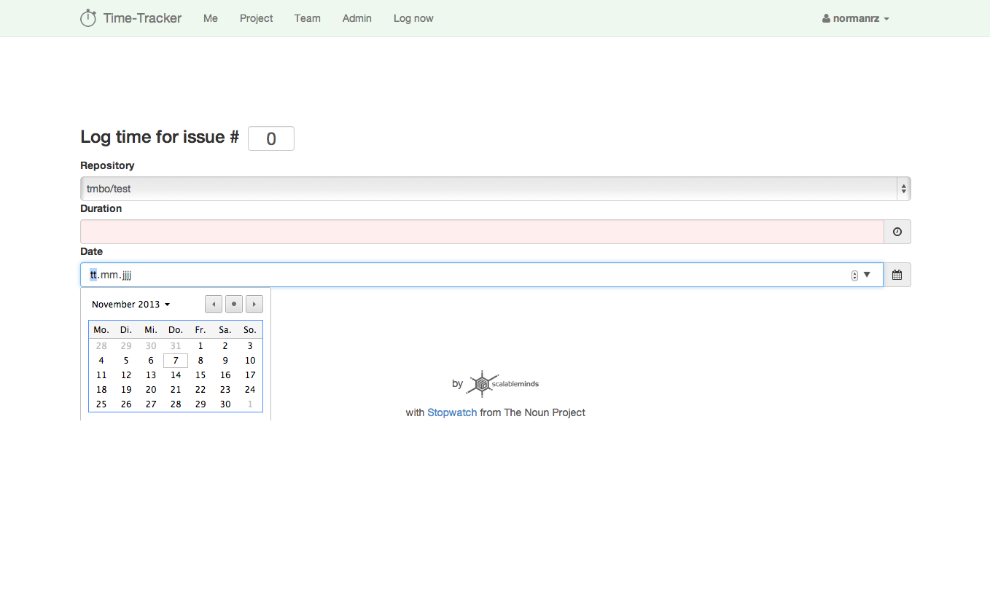This screenshot has width=990, height=615.
Task: Open the Project navigation item
Action: (x=257, y=18)
